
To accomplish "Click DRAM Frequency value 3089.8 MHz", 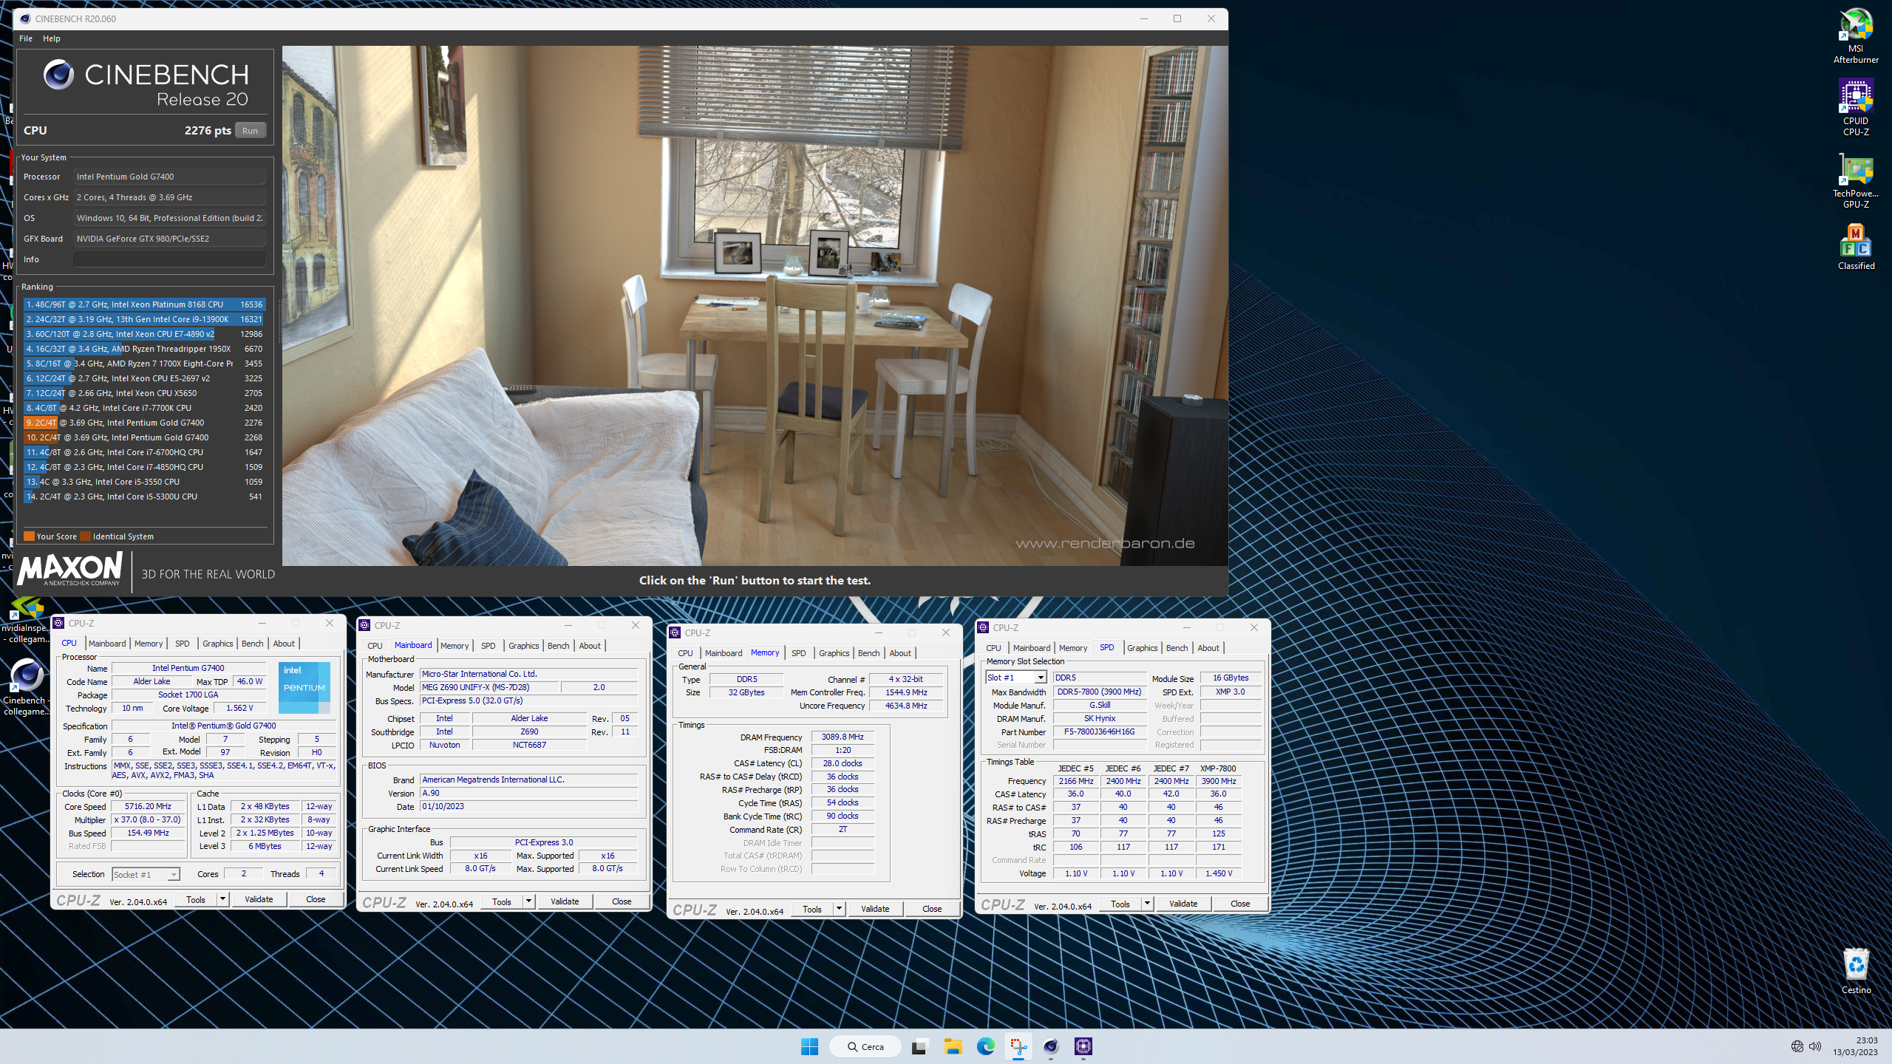I will click(x=843, y=737).
